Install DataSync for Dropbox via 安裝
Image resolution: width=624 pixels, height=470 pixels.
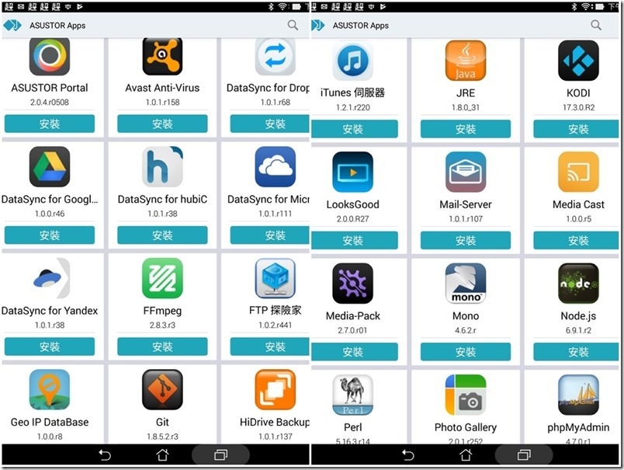(x=270, y=124)
